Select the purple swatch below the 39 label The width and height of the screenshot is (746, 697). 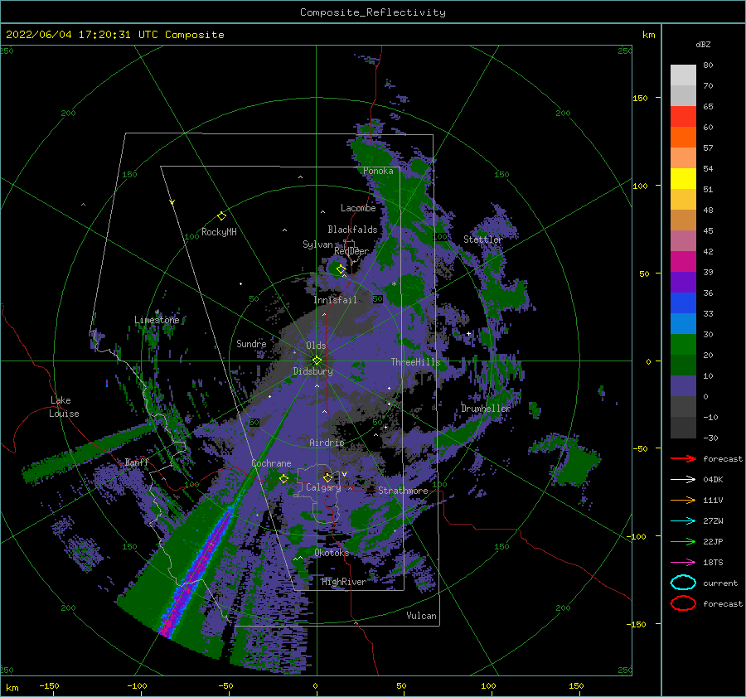[683, 283]
